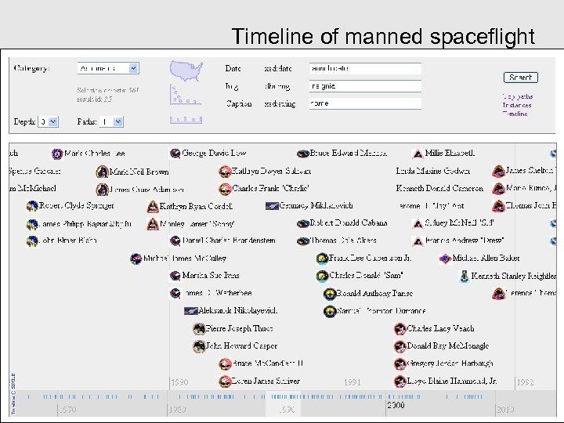Click mission patch beside Michael Allen Baker
This screenshot has width=564, height=423.
point(445,258)
